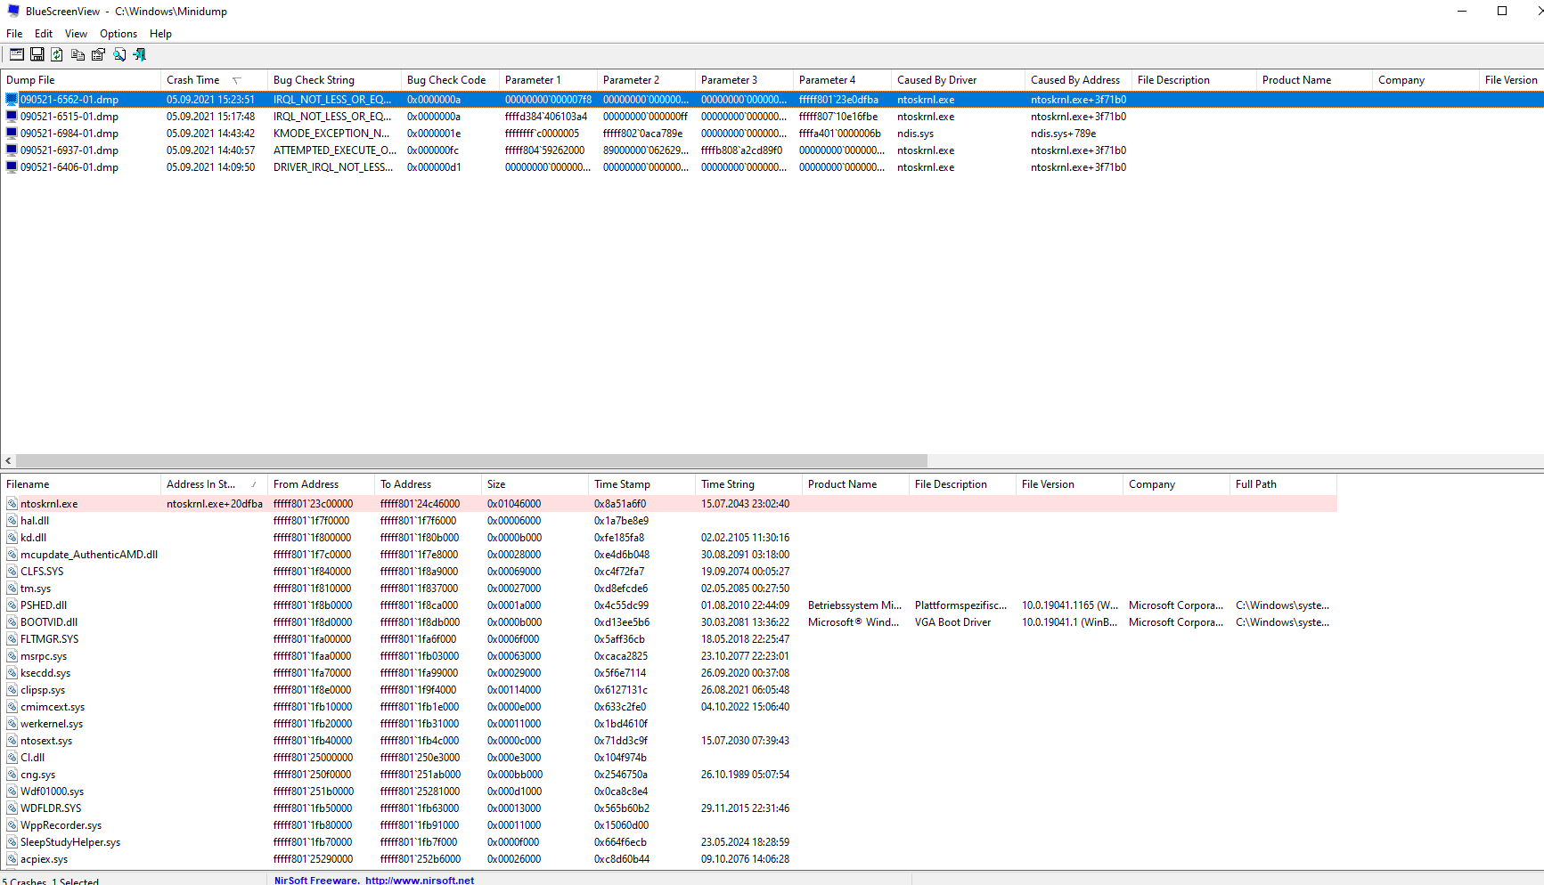Select the 090521-6515-01.dmp crash row
The height and width of the screenshot is (885, 1544).
(x=772, y=117)
